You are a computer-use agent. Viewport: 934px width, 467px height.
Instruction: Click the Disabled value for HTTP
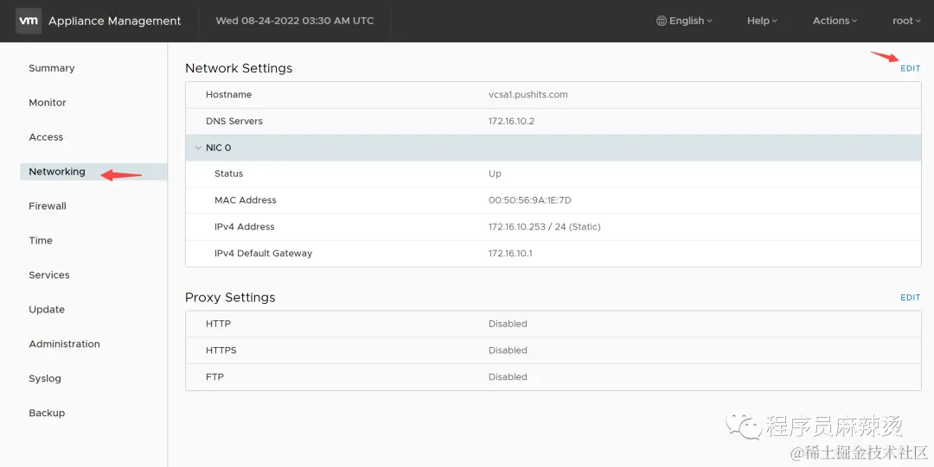tap(509, 325)
